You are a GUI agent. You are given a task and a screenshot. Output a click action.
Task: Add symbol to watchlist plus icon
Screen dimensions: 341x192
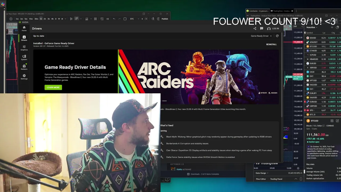coord(332,27)
